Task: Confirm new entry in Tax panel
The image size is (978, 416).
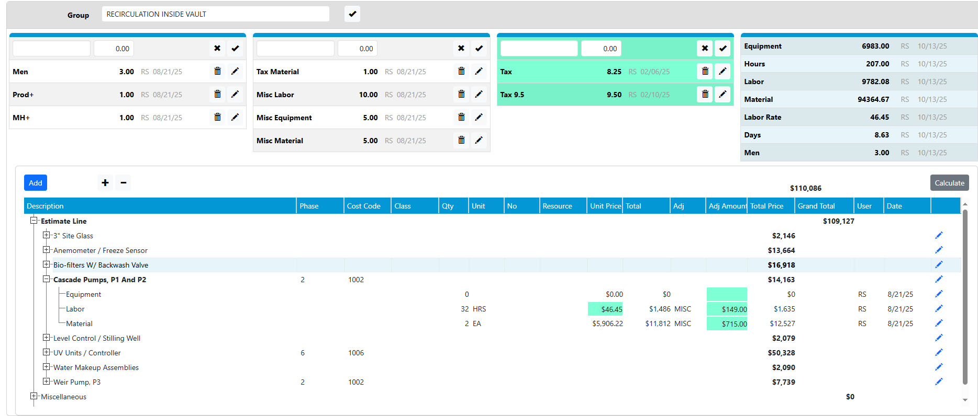Action: [723, 49]
